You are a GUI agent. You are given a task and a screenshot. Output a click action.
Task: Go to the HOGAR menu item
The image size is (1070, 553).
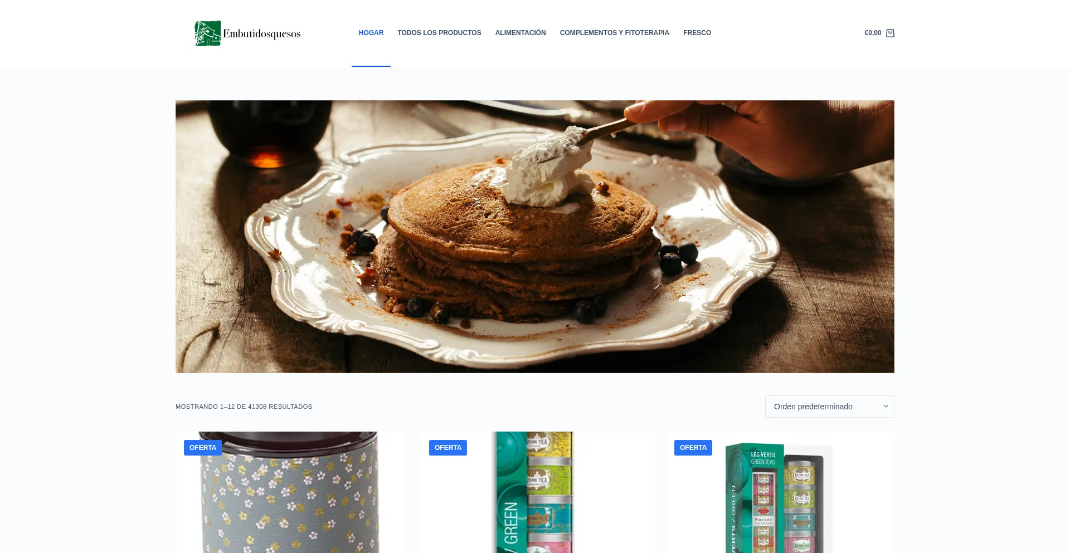pos(371,33)
